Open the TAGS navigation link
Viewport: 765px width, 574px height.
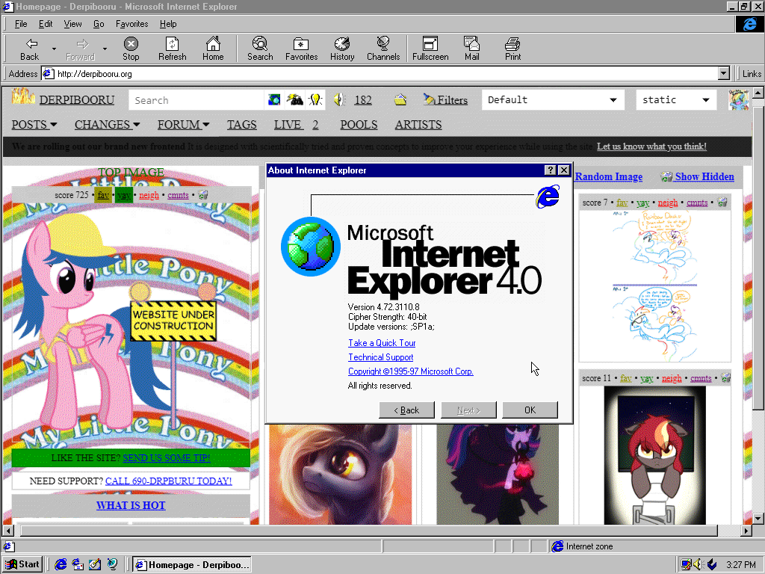click(241, 125)
